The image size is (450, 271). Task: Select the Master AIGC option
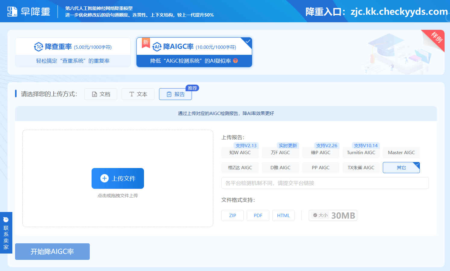pos(401,153)
